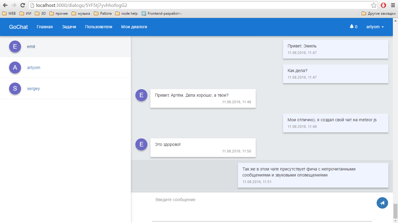Click message about непрочитанными сообщениями

[x=313, y=175]
